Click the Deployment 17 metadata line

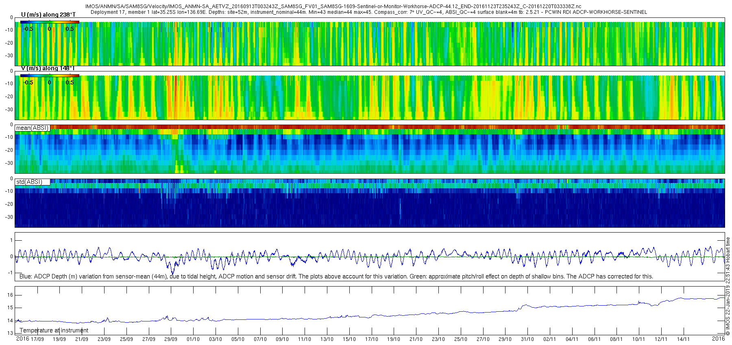pos(369,12)
